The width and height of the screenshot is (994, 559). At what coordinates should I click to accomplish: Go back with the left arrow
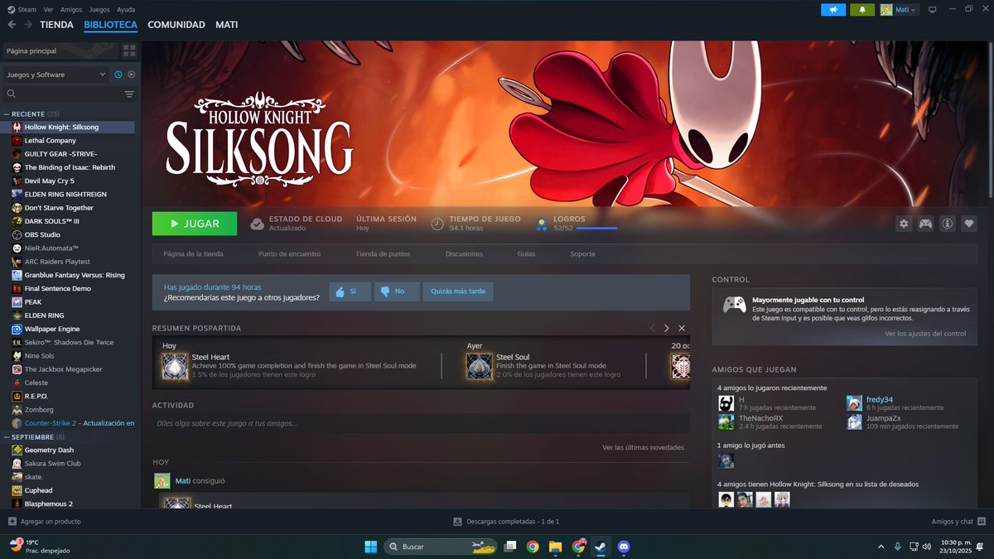(12, 25)
